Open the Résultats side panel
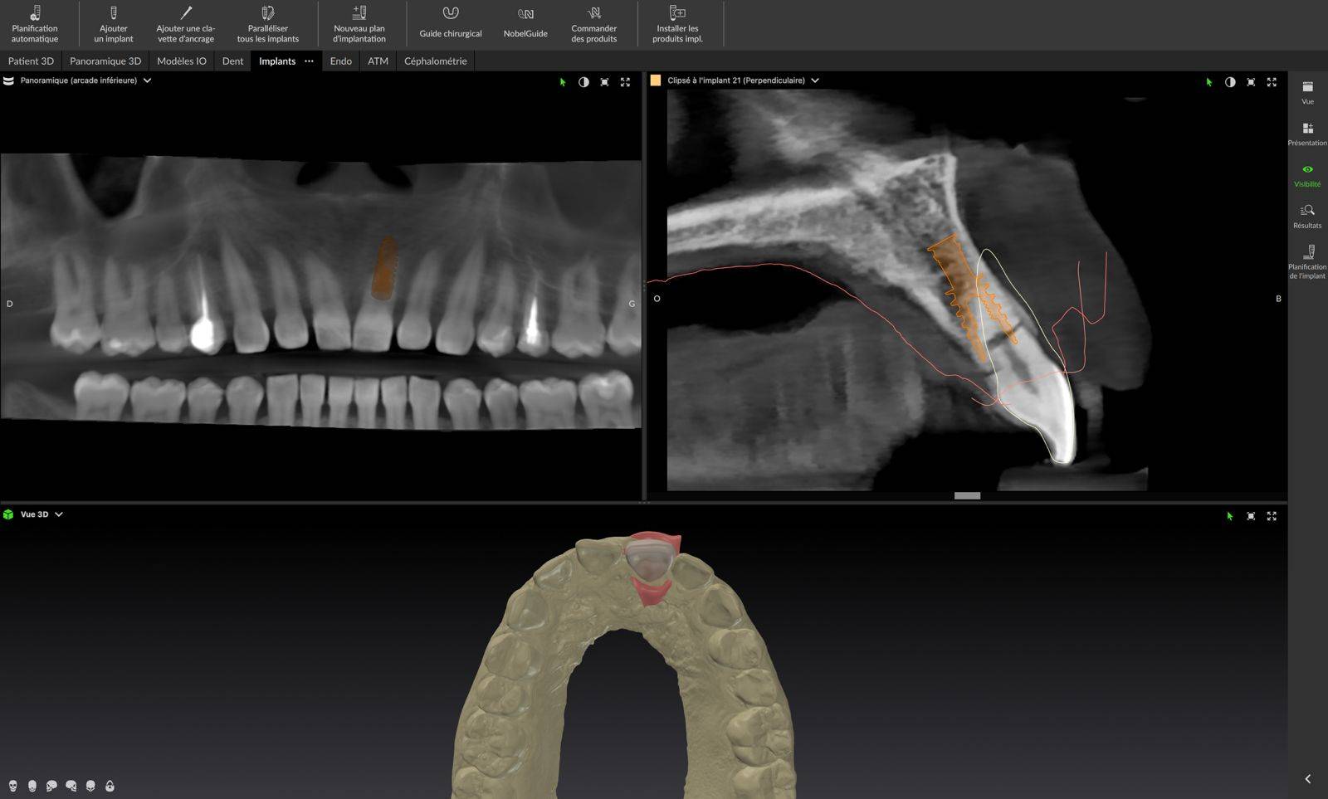This screenshot has height=799, width=1328. tap(1307, 216)
